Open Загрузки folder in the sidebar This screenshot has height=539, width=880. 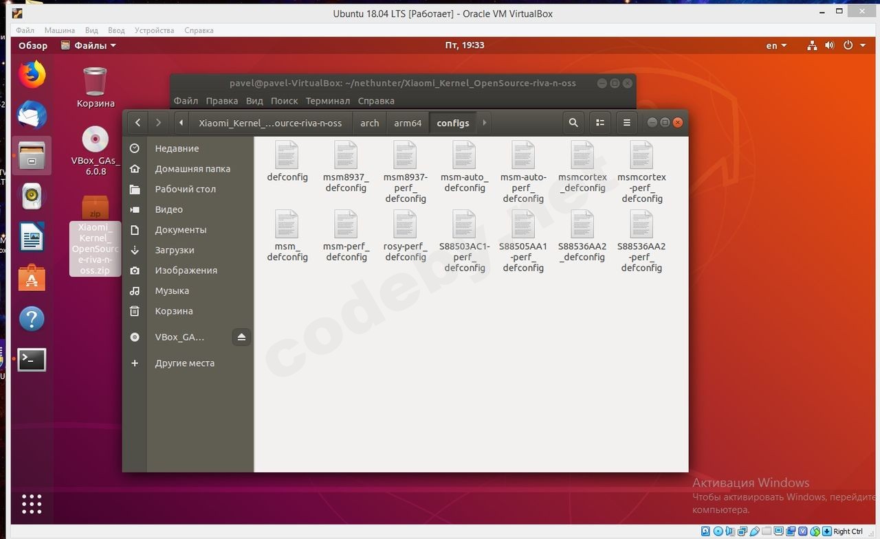[175, 250]
